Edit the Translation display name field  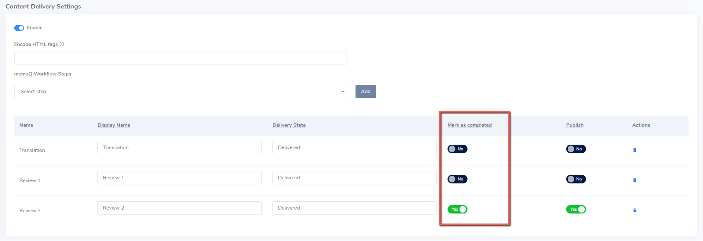coord(179,147)
